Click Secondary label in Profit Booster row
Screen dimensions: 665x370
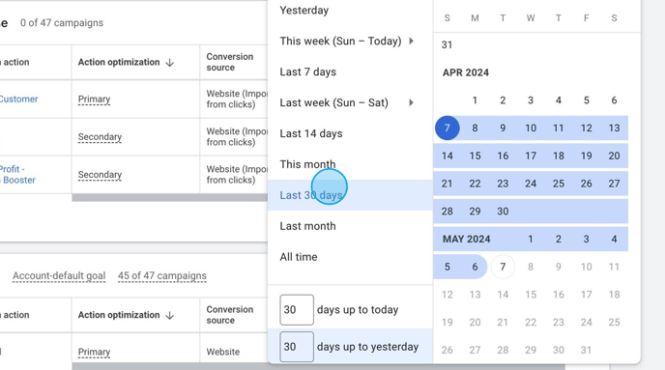100,175
